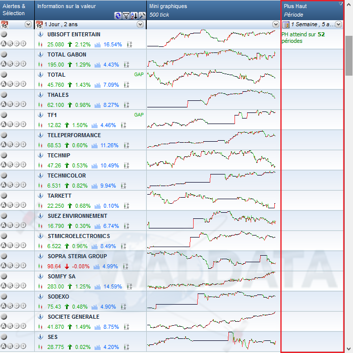Click the Alertes & Sélection header
Screen dimensions: 353x353
17,10
